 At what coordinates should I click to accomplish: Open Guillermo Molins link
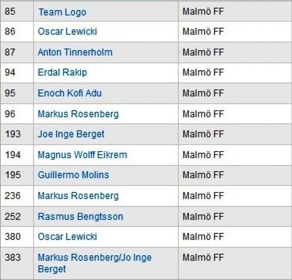73,175
